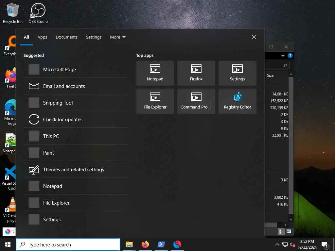Viewport: 335px width, 251px height.
Task: Switch to the All search tab
Action: click(x=26, y=37)
